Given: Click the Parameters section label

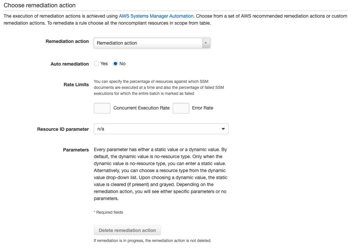Looking at the screenshot, I should click(x=76, y=150).
